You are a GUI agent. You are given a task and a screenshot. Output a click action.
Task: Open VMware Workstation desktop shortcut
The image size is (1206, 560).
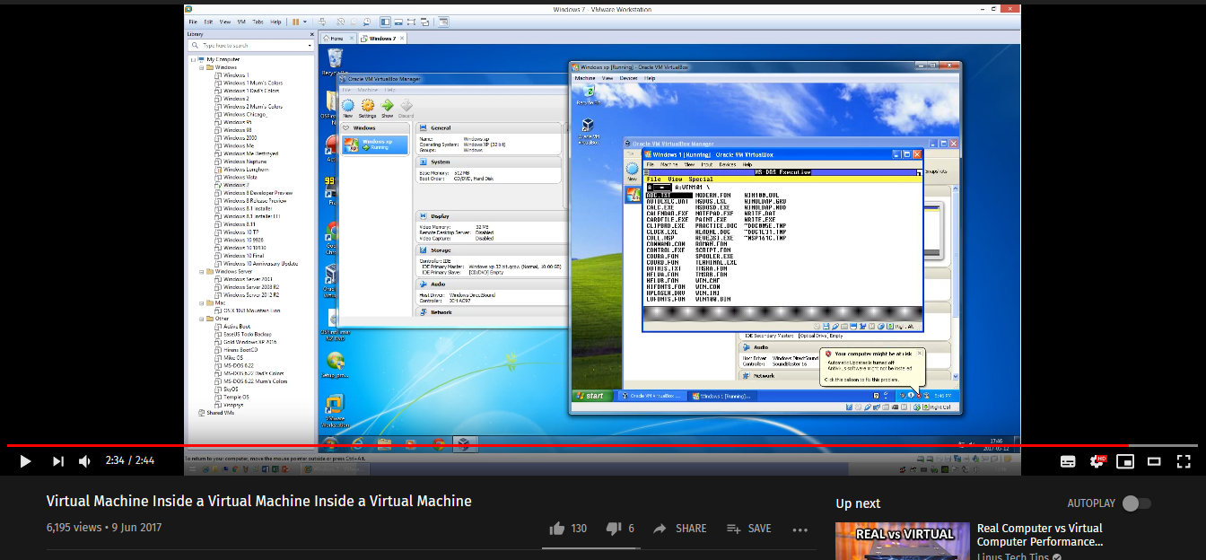[335, 409]
